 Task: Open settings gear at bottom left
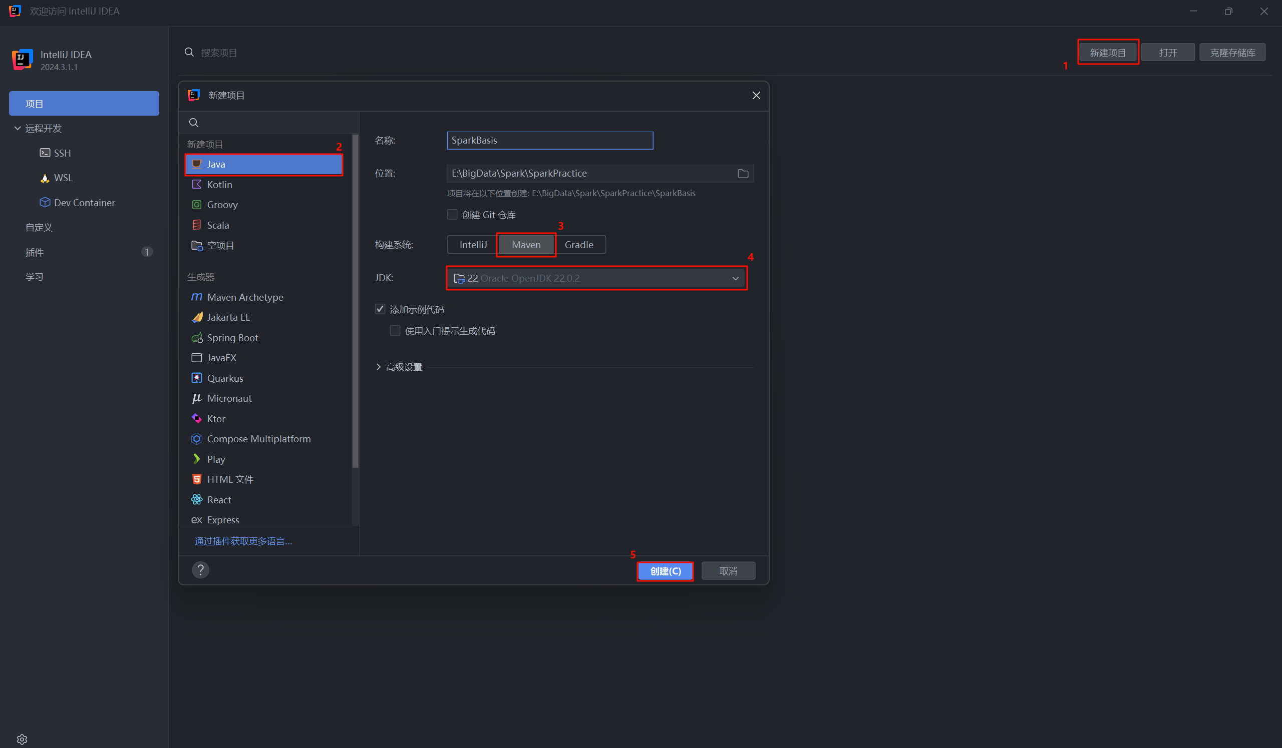22,739
